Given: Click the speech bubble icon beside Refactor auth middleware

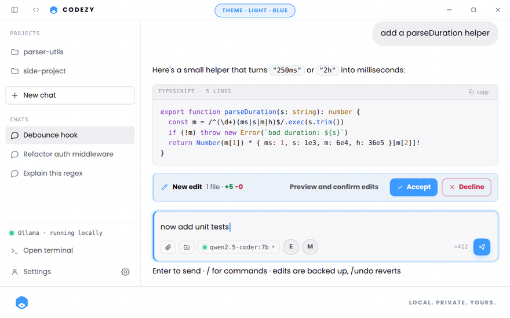Looking at the screenshot, I should click(x=14, y=154).
